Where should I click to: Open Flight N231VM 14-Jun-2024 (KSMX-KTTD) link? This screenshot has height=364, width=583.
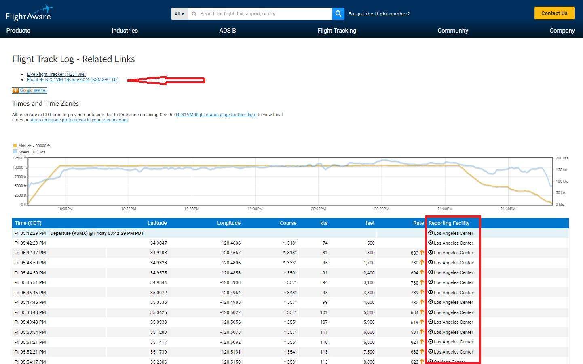[x=73, y=80]
